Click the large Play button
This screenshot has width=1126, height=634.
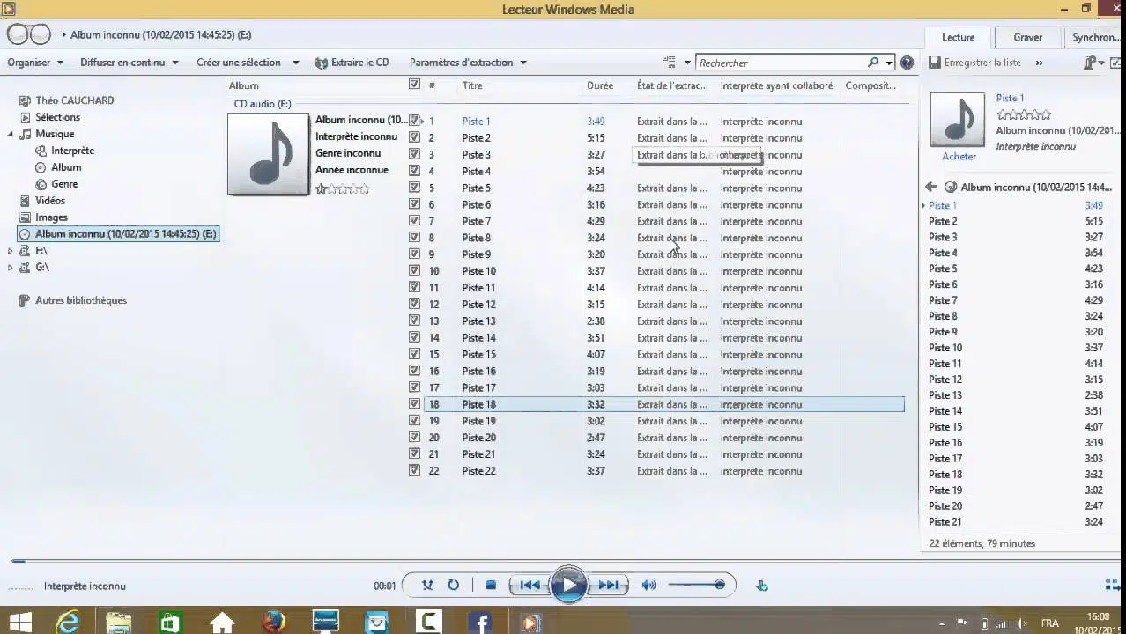click(568, 585)
